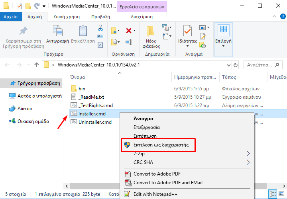This screenshot has width=287, height=199.
Task: Expand the Properties (Ιδιότητες) dropdown arrow
Action: pyautogui.click(x=187, y=46)
